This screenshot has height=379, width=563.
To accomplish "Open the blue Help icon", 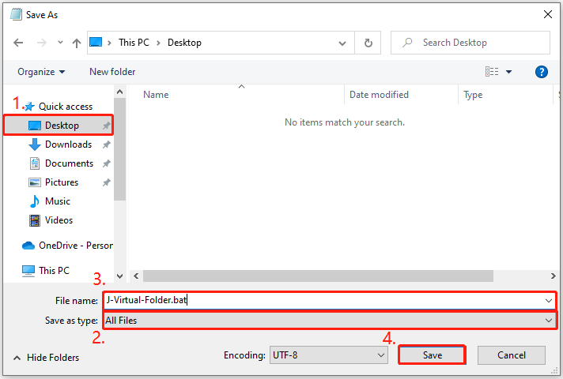I will click(x=541, y=72).
